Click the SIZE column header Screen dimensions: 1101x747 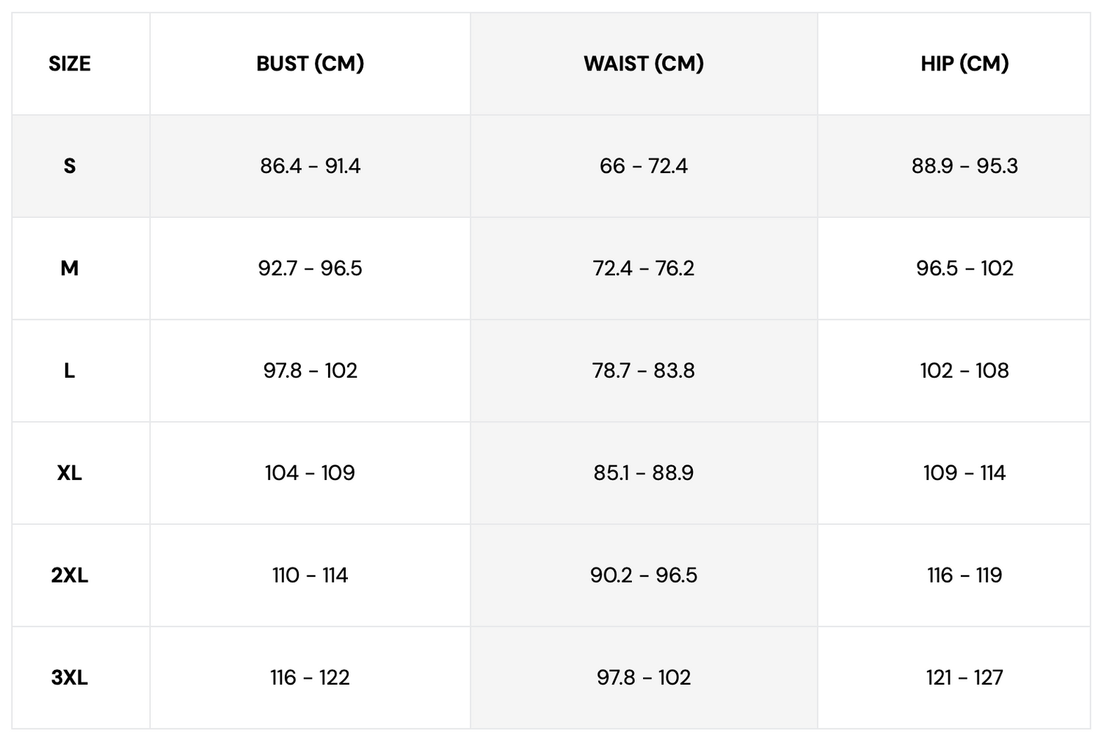pyautogui.click(x=70, y=64)
